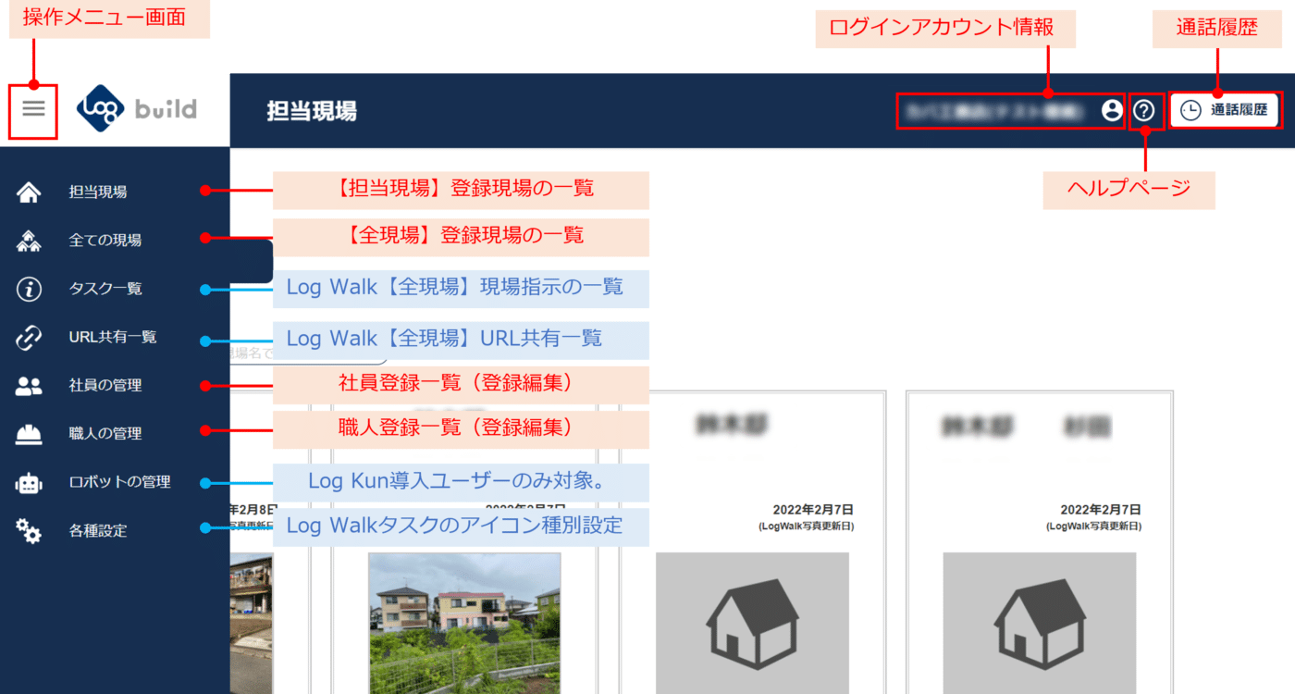The image size is (1295, 694).
Task: Click the 担当現場 house icon
Action: pyautogui.click(x=29, y=192)
